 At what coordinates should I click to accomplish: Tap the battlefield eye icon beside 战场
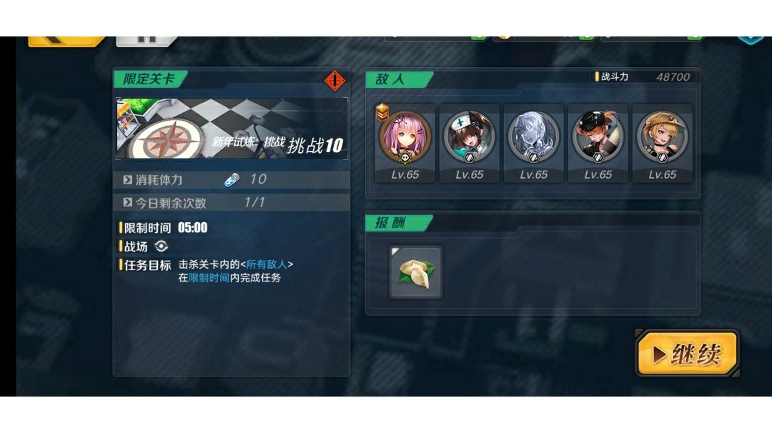(161, 246)
